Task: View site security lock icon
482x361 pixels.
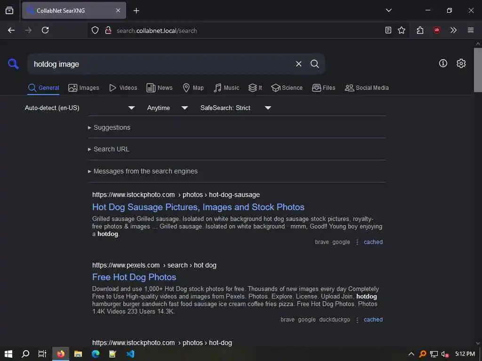Action: (x=108, y=30)
